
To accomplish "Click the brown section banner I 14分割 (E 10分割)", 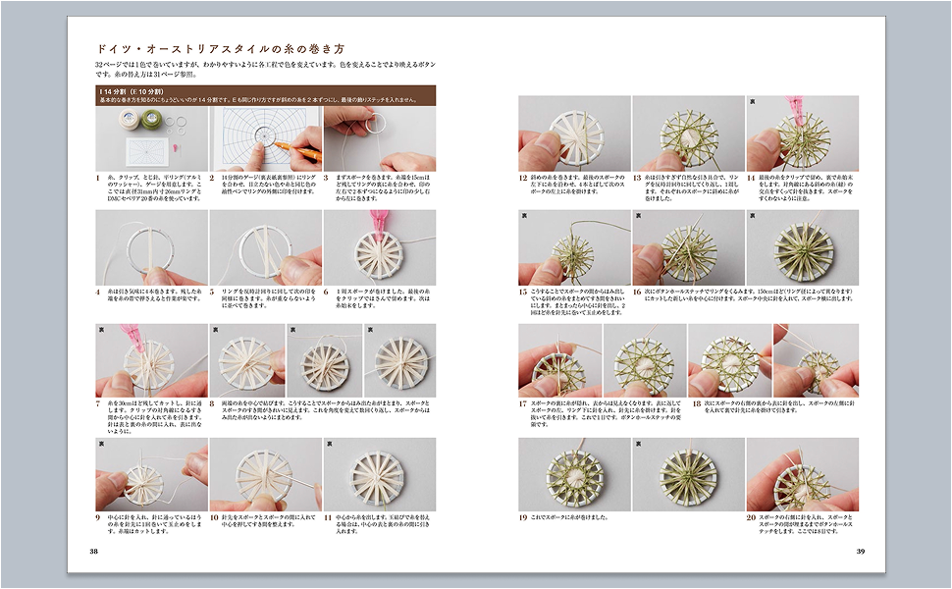I will pyautogui.click(x=265, y=95).
